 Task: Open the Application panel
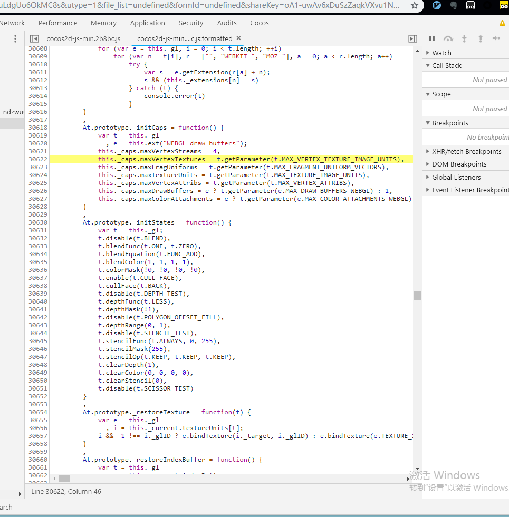(x=148, y=23)
